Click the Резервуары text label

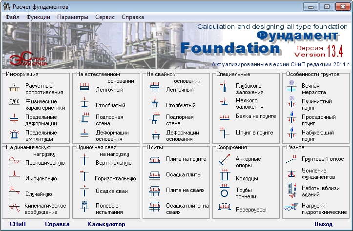coord(251,210)
